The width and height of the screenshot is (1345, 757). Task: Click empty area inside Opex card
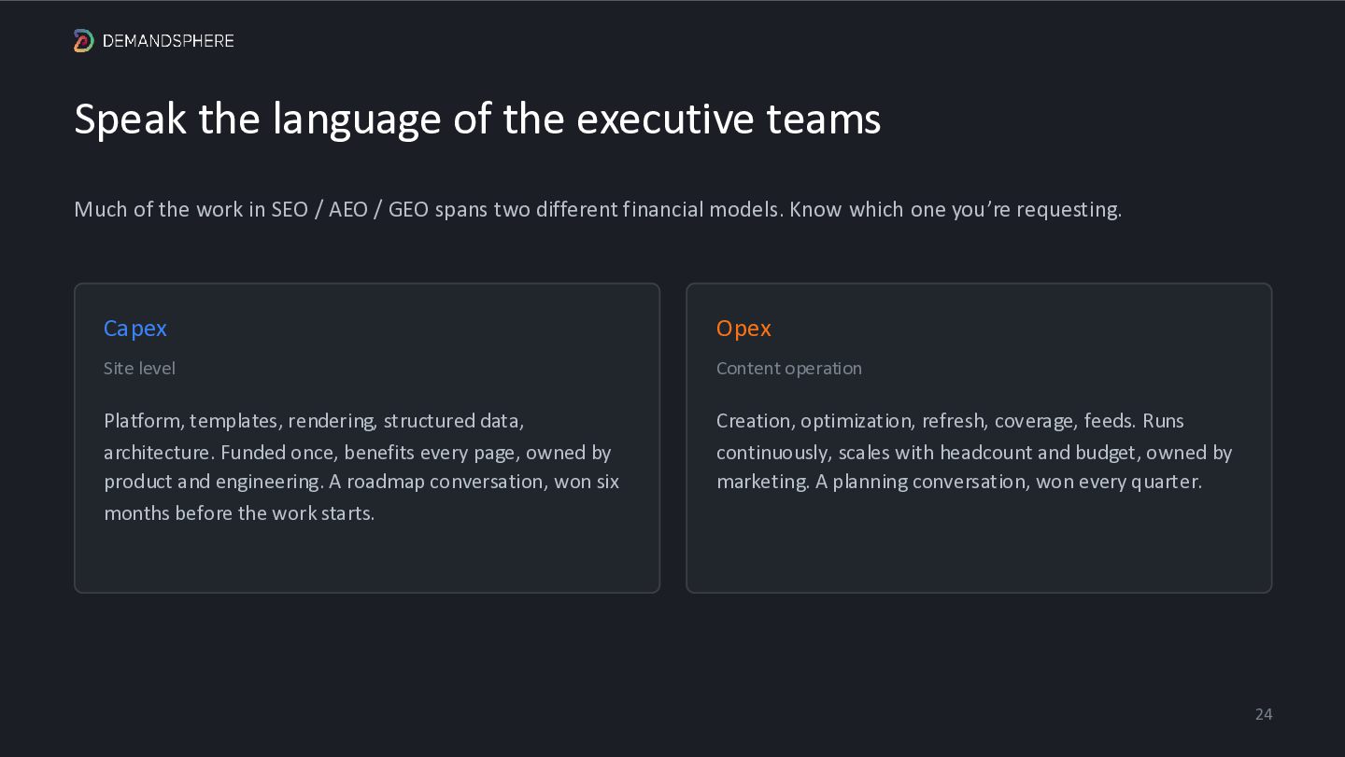click(979, 546)
